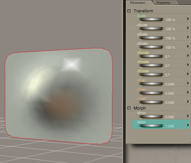Click the Scale dial slider
The image size is (191, 163).
pyautogui.click(x=151, y=19)
